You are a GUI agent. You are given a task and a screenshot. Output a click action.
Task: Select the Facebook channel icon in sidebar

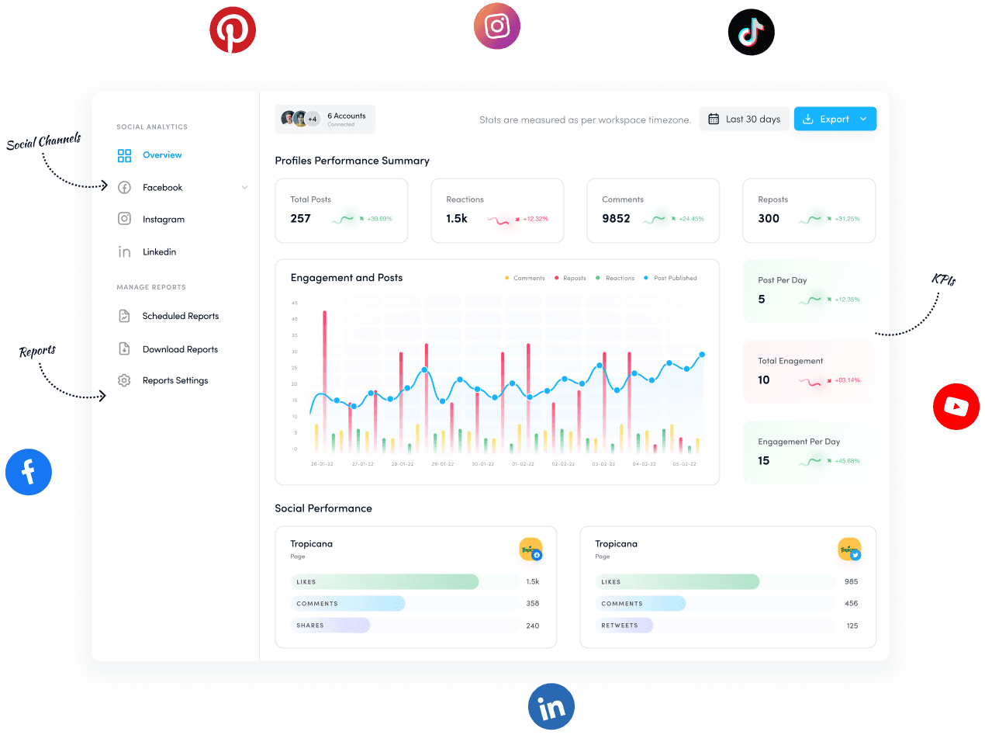(x=124, y=187)
